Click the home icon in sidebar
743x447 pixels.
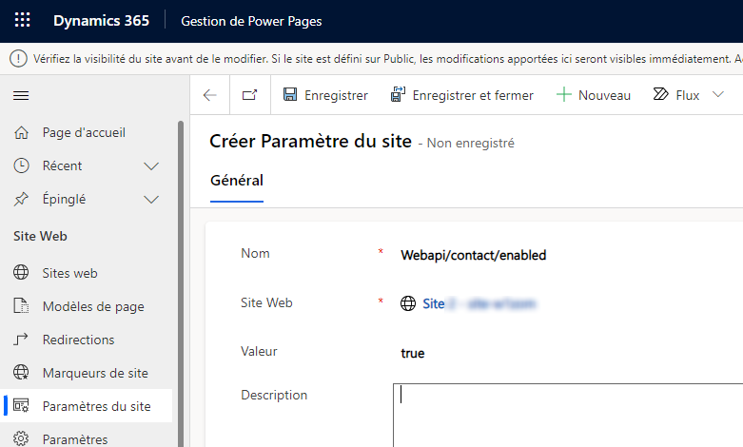(21, 132)
